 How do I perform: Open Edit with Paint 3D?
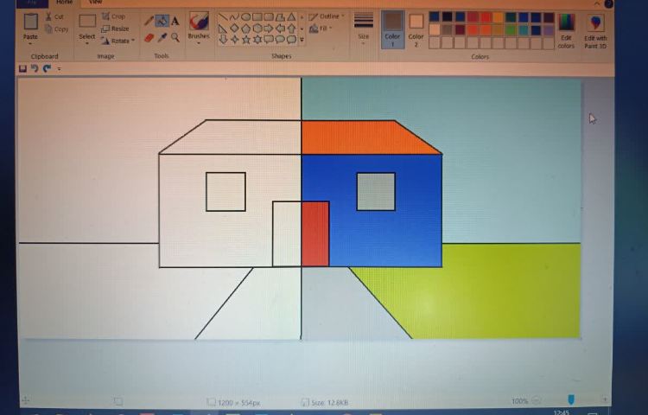tap(595, 29)
